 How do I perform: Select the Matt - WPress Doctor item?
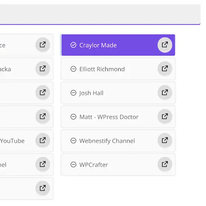pos(118,117)
